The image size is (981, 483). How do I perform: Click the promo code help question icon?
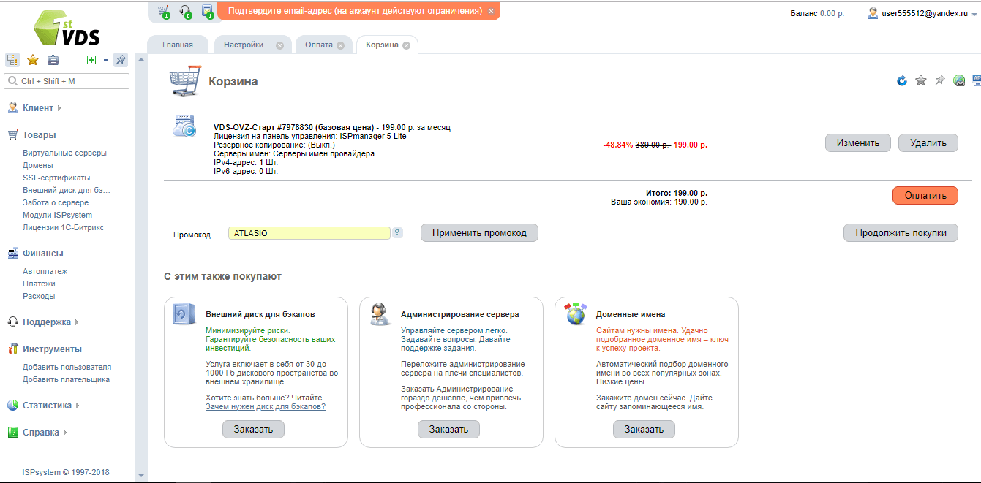point(397,233)
